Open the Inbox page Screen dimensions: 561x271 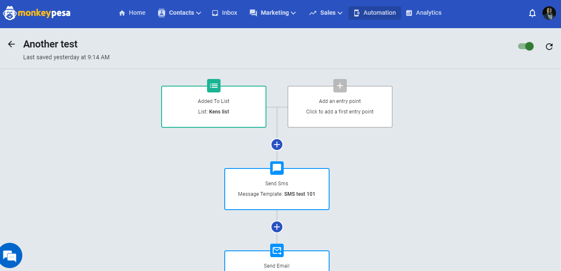point(225,13)
